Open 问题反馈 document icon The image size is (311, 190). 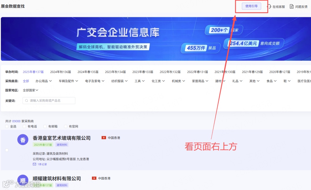pyautogui.click(x=291, y=7)
